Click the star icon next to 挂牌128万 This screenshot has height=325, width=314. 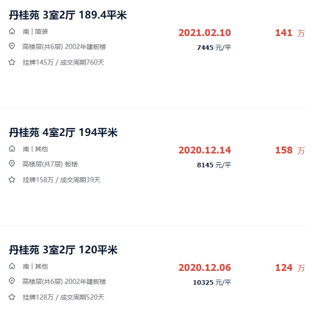pos(12,297)
